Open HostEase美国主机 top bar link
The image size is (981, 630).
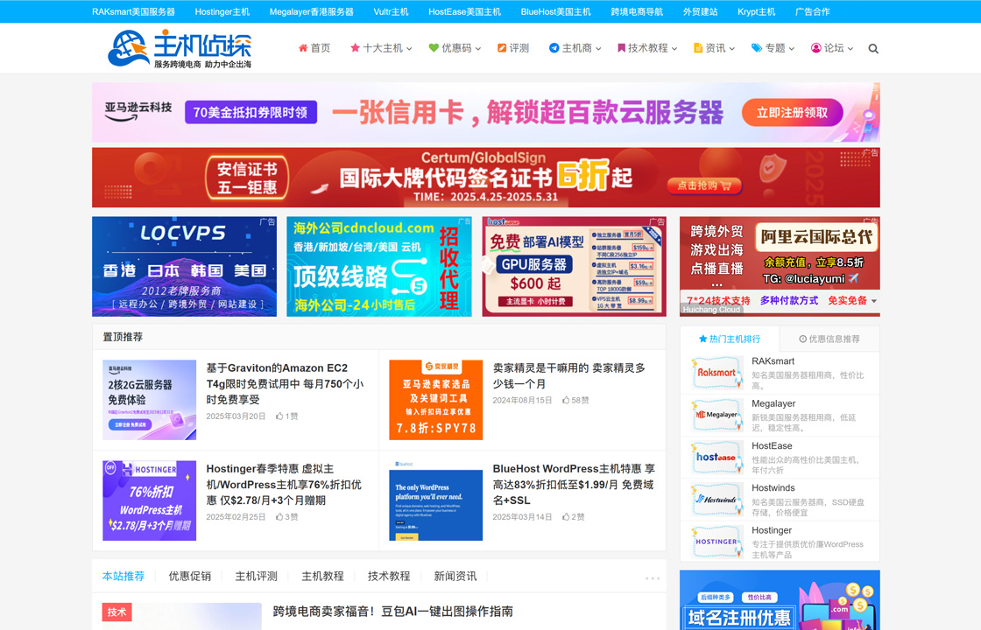465,12
